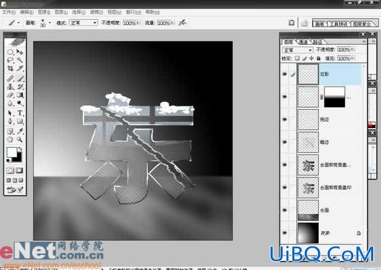This screenshot has height=270, width=381.
Task: Select the Healing Brush tool
Action: [x=11, y=78]
